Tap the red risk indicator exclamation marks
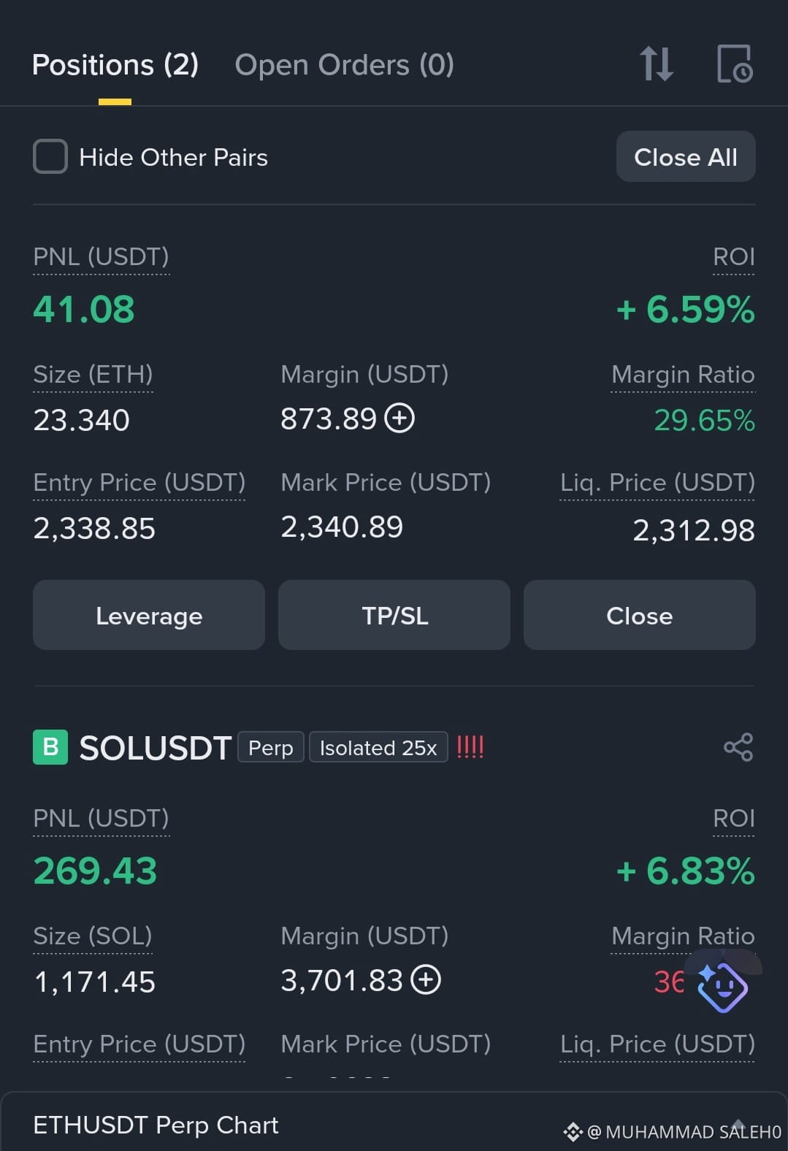Viewport: 788px width, 1151px height. [x=470, y=747]
